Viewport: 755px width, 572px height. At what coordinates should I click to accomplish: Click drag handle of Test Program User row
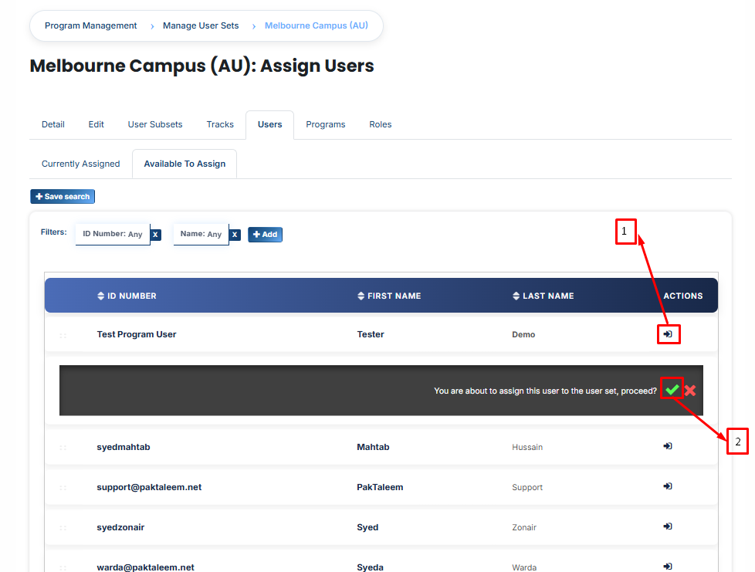click(x=63, y=336)
